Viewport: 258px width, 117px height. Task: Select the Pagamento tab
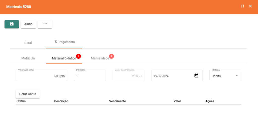tap(64, 42)
